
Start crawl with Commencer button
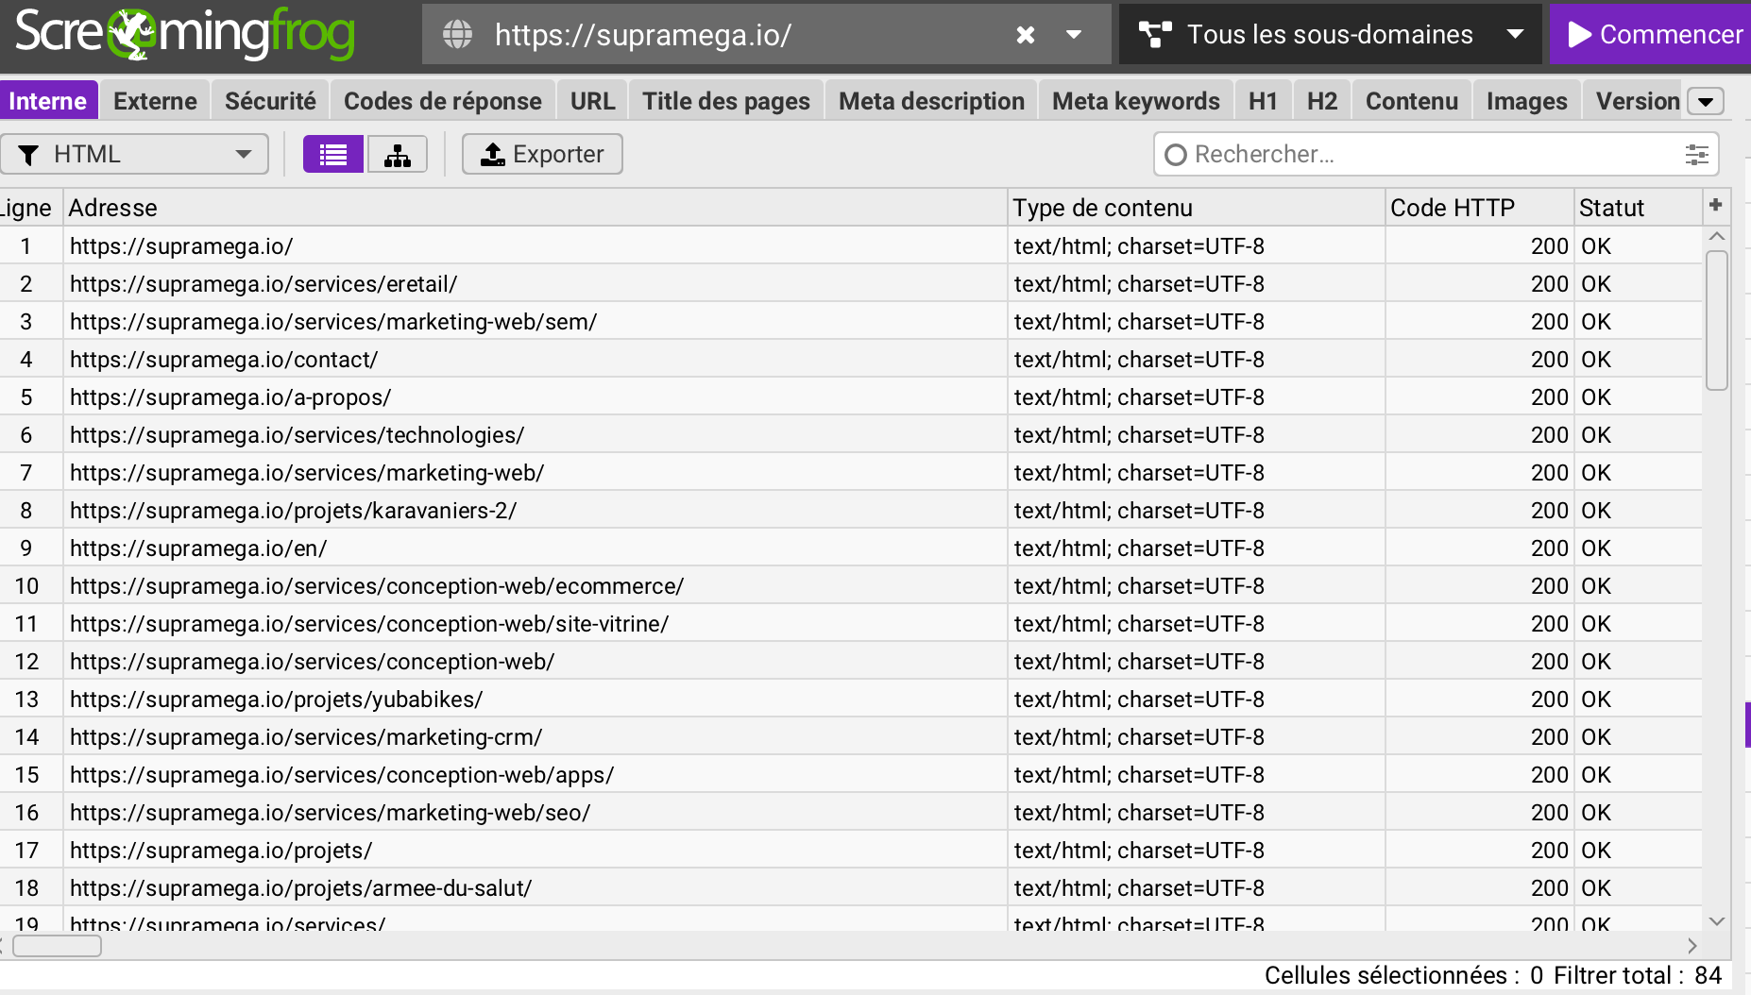click(x=1651, y=34)
